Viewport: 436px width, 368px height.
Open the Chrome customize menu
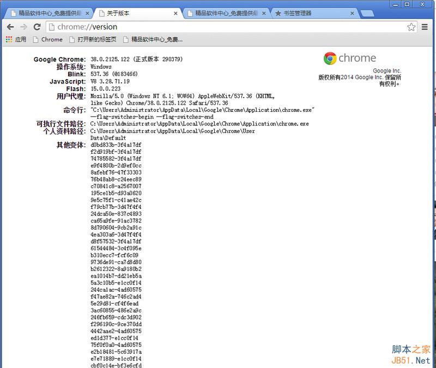pyautogui.click(x=426, y=26)
